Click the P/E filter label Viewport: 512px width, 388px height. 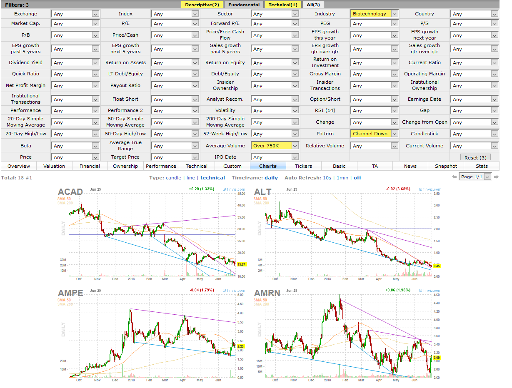tap(126, 24)
